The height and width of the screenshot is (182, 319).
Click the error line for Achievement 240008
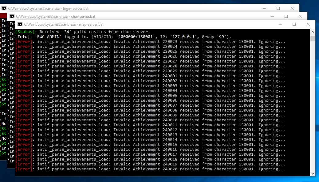(x=150, y=110)
